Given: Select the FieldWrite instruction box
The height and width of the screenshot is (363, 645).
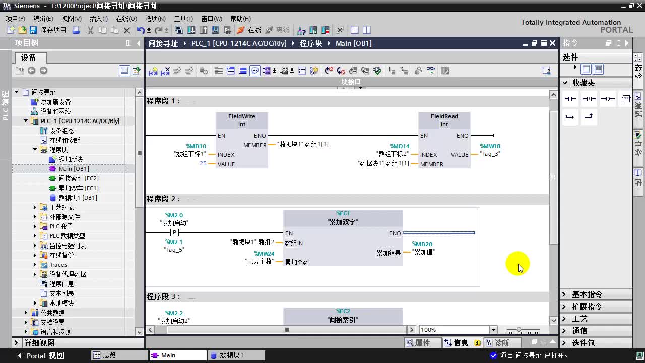Looking at the screenshot, I should coord(242,140).
